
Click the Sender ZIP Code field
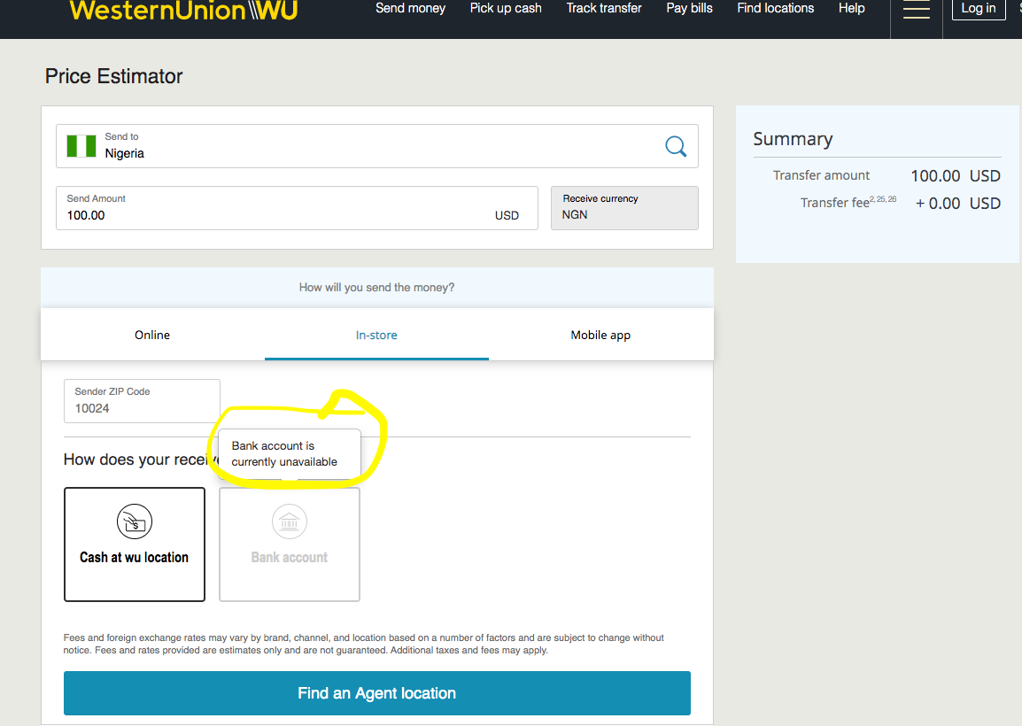pyautogui.click(x=142, y=401)
